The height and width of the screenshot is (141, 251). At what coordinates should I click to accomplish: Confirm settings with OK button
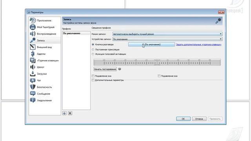click(183, 119)
